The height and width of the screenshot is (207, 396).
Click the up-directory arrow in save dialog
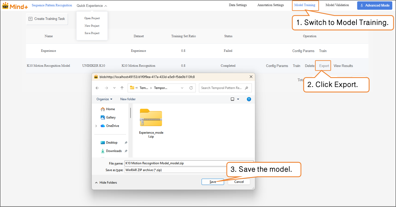[x=122, y=88]
